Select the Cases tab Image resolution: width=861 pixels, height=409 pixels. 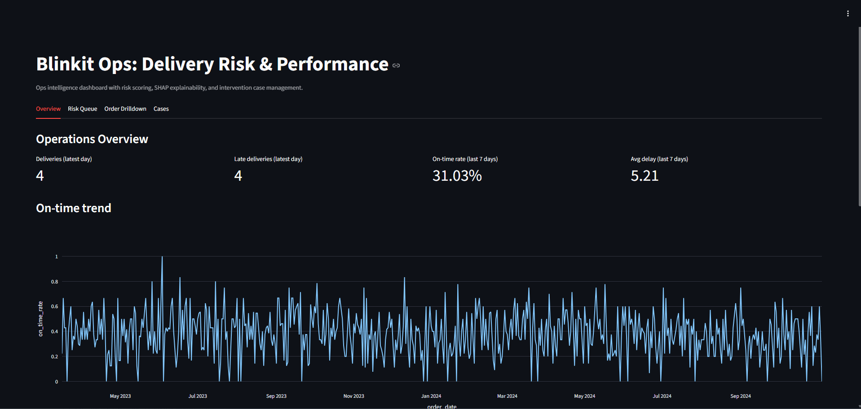point(161,109)
